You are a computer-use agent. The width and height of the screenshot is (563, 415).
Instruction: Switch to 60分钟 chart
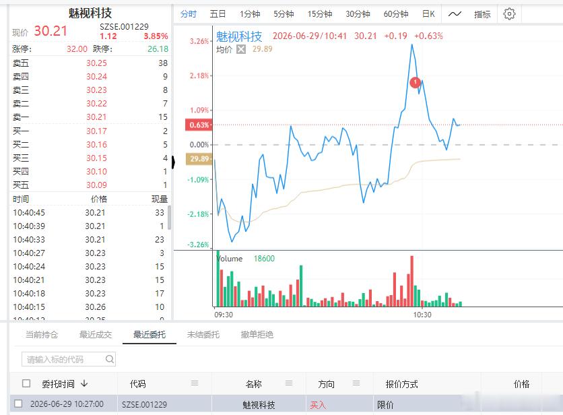[x=396, y=14]
